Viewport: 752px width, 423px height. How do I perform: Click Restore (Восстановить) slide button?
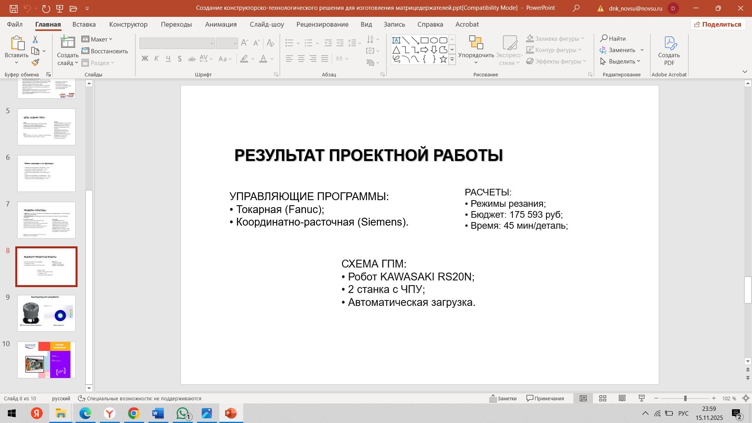[105, 51]
